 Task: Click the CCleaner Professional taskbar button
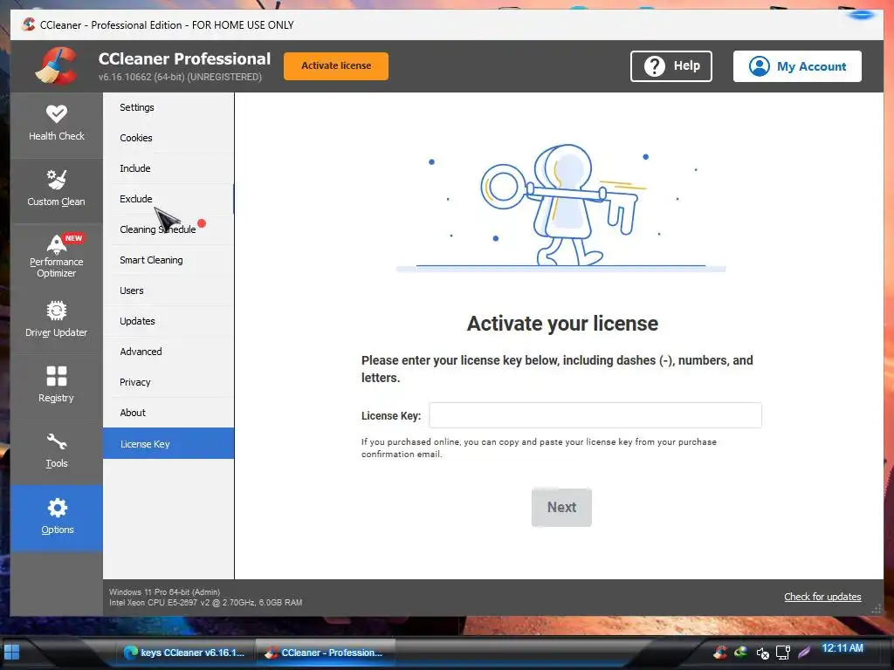(x=325, y=653)
